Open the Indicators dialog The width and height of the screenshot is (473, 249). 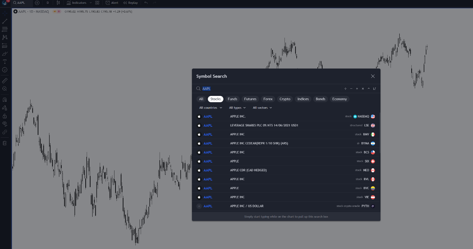click(x=76, y=3)
